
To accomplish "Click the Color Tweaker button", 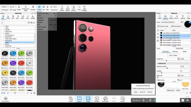I will click(173, 55).
